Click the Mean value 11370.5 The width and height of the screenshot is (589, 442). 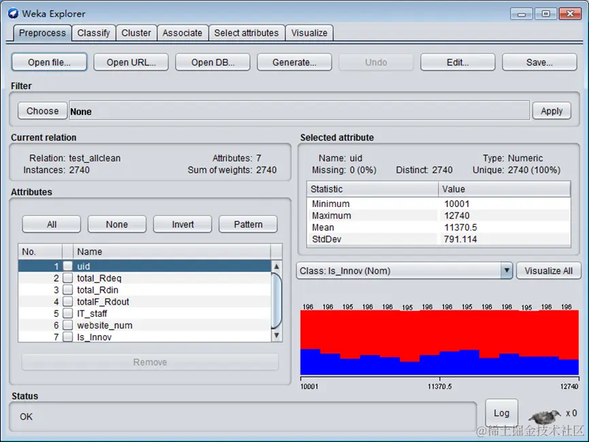coord(460,227)
